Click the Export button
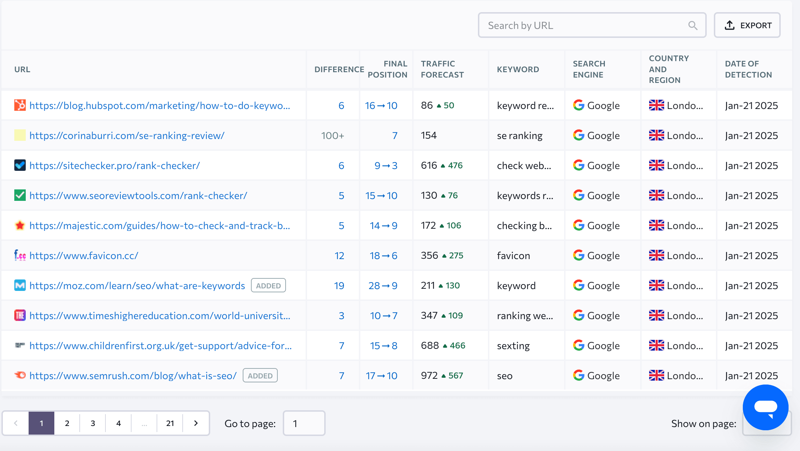Viewport: 800px width, 451px height. tap(749, 25)
